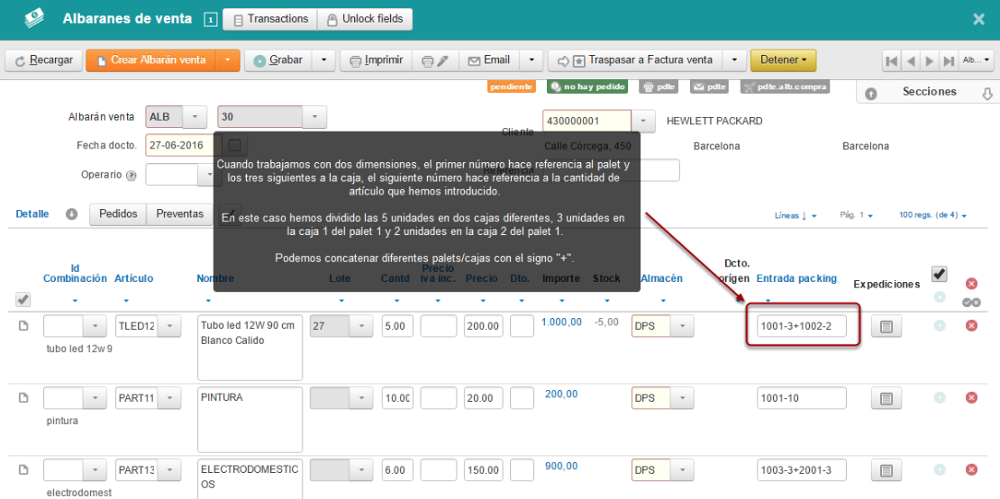Open the Transactions tab
This screenshot has width=1000, height=499.
coord(270,19)
